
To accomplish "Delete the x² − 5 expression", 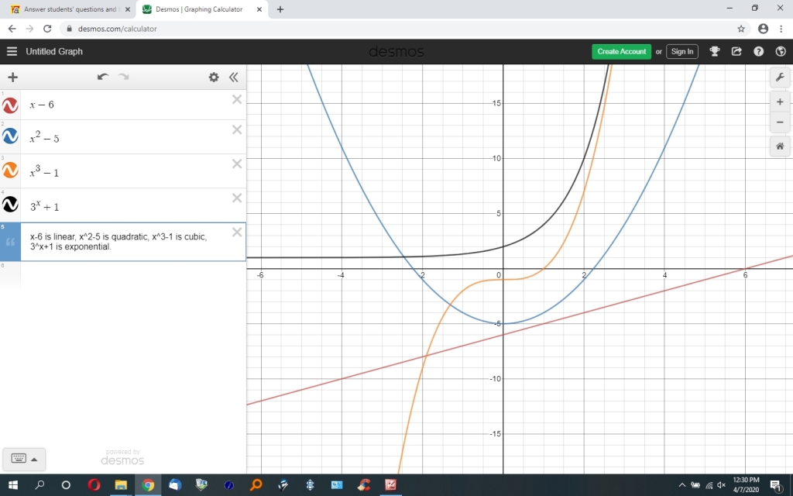I will pyautogui.click(x=237, y=130).
